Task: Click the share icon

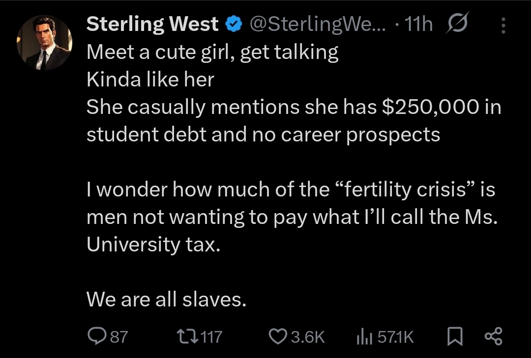Action: [x=494, y=336]
